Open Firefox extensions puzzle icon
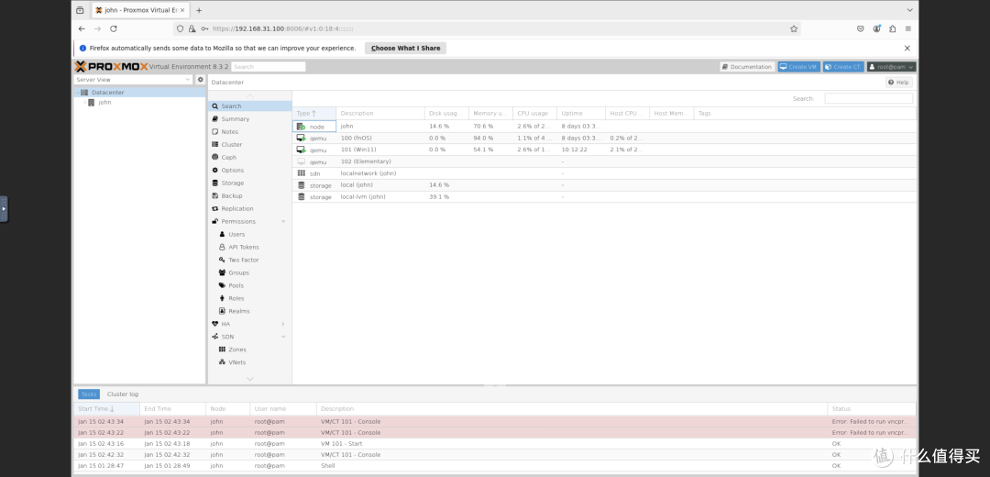The height and width of the screenshot is (477, 990). [892, 29]
